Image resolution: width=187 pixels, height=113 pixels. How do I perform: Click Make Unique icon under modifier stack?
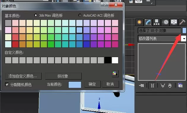coord(163,85)
